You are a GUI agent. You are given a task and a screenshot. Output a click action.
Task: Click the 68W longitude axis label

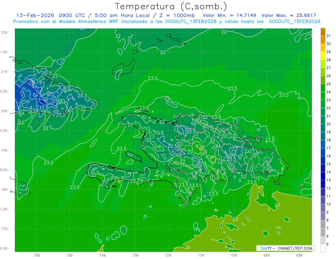[299, 255]
